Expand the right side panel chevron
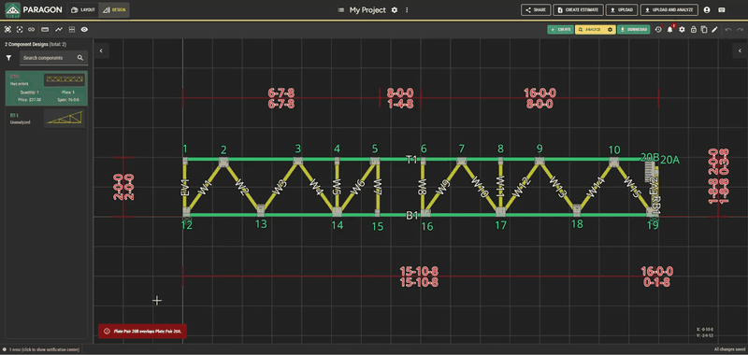The image size is (748, 355). (740, 50)
